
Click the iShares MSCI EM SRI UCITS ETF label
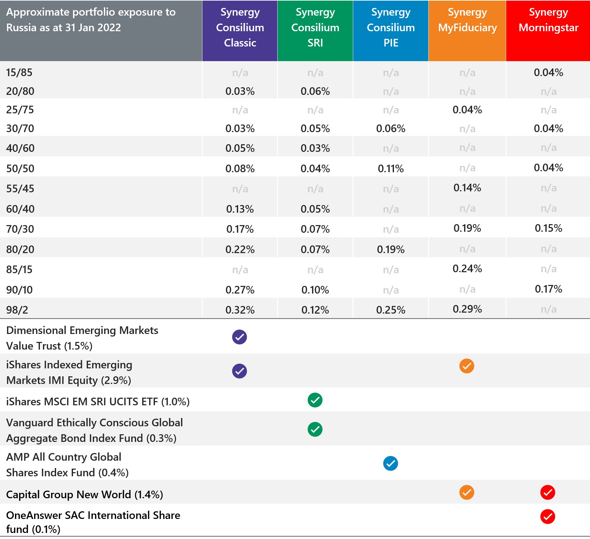pyautogui.click(x=98, y=402)
